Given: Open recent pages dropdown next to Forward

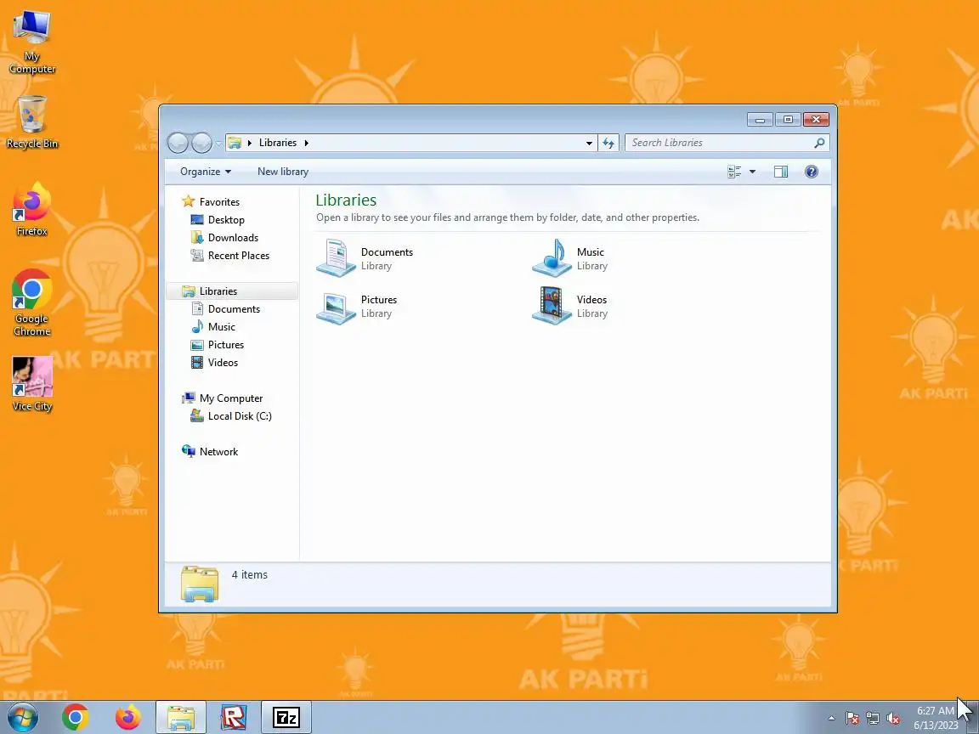Looking at the screenshot, I should point(218,144).
